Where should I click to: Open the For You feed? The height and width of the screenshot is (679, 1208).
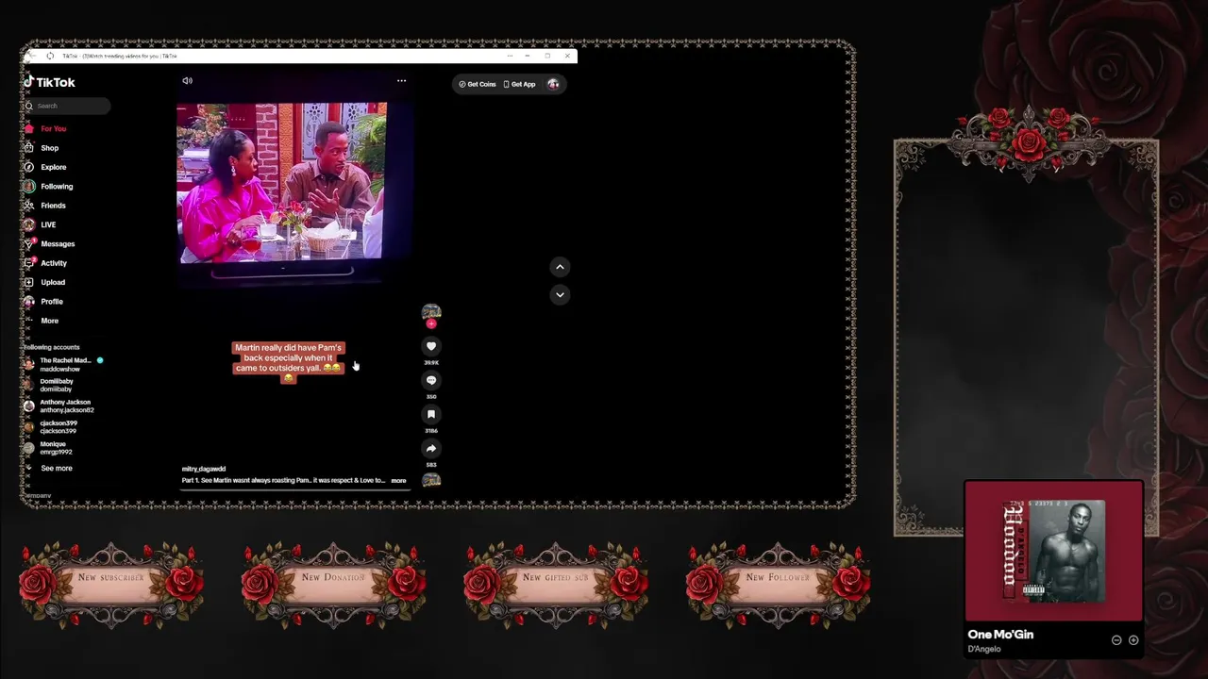pos(53,128)
